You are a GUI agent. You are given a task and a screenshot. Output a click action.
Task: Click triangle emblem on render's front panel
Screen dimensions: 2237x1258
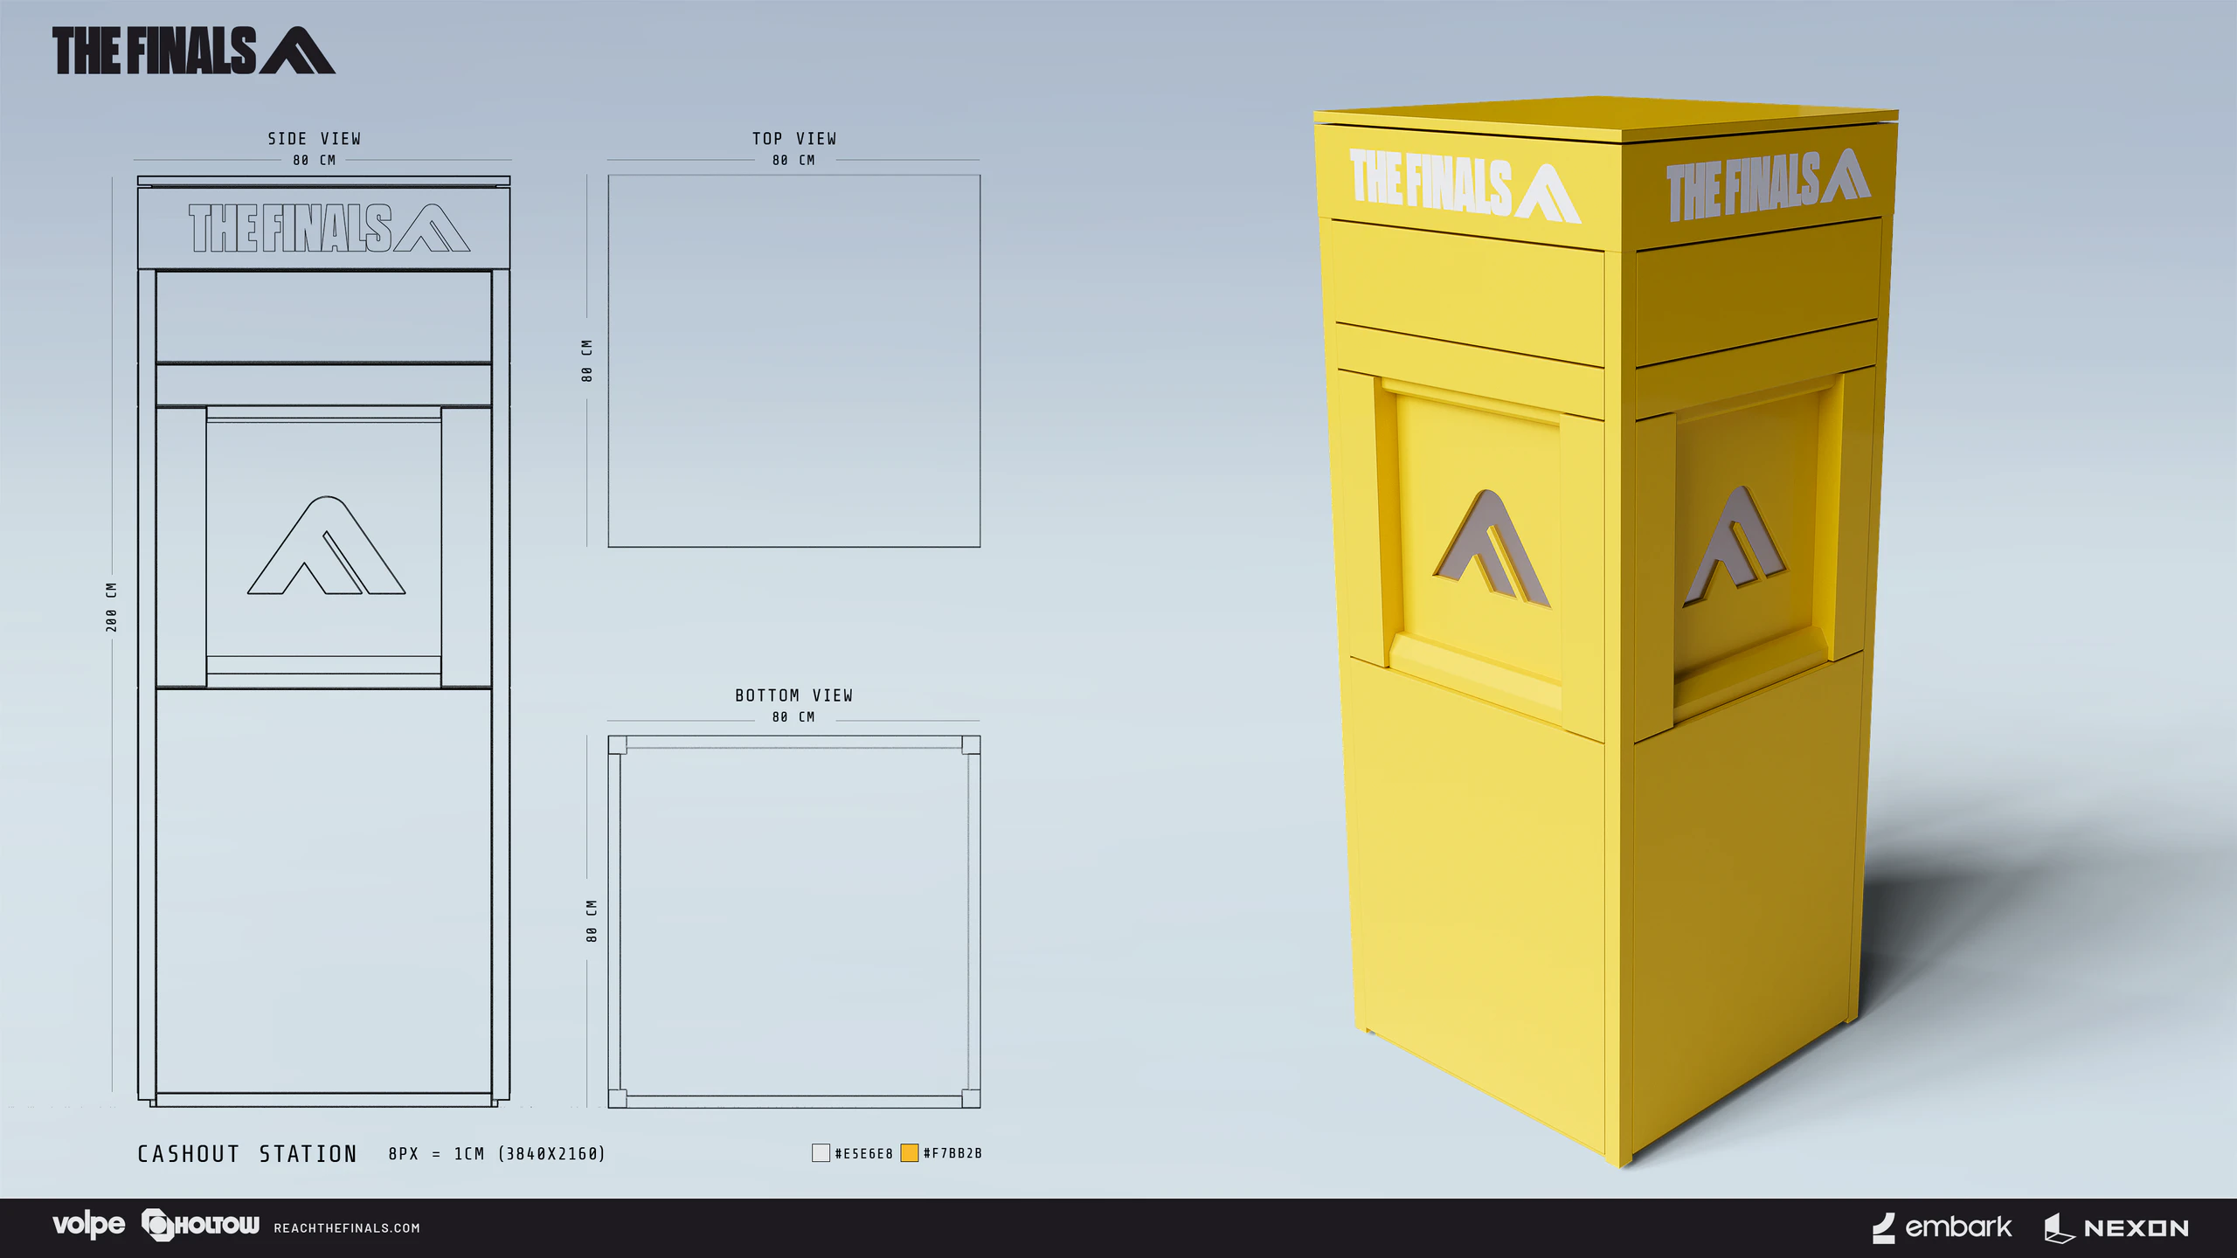1492,549
